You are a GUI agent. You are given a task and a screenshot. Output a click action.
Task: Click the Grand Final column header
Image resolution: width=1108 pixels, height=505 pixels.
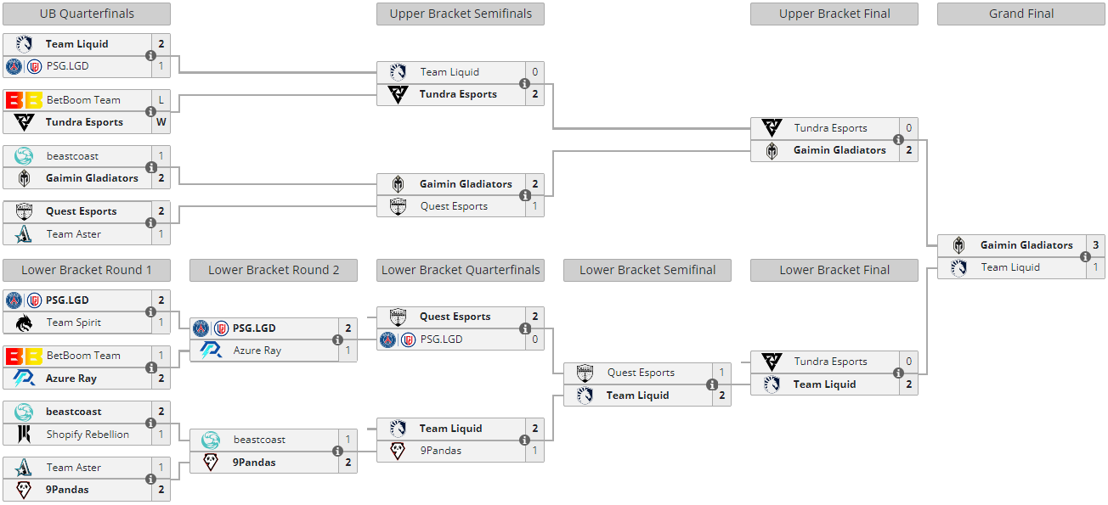1021,14
